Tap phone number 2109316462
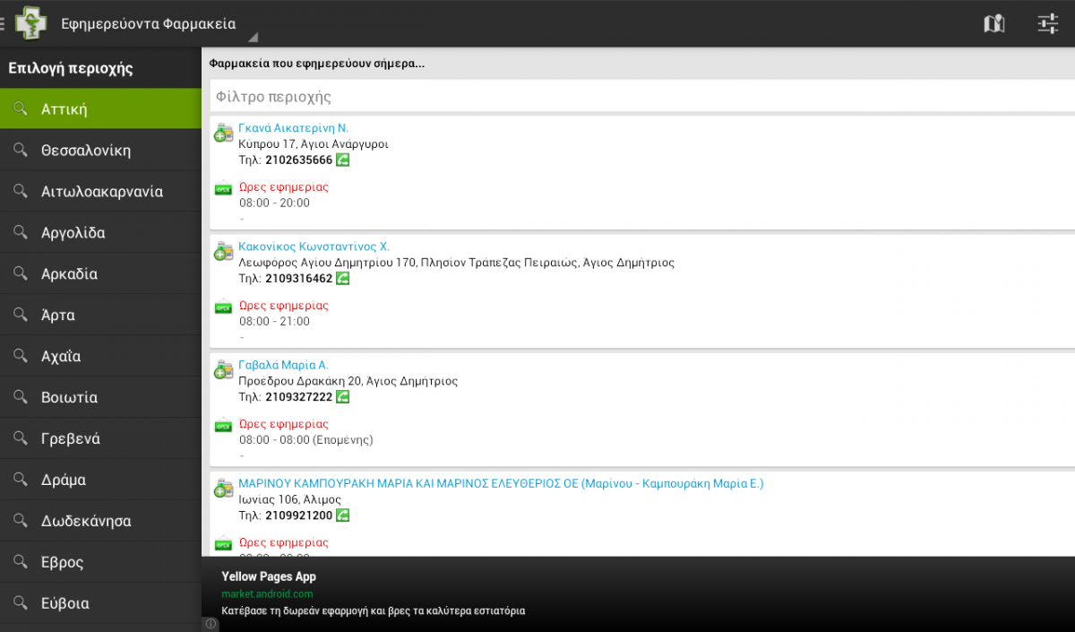The width and height of the screenshot is (1075, 632). pyautogui.click(x=298, y=279)
